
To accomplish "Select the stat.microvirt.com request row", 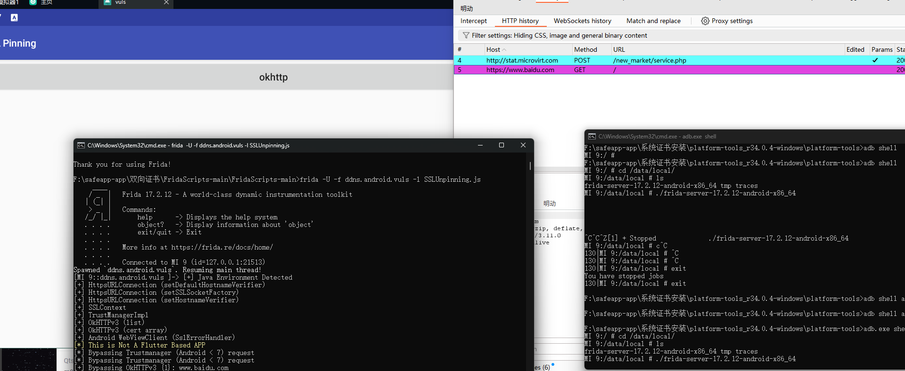I will click(x=679, y=60).
